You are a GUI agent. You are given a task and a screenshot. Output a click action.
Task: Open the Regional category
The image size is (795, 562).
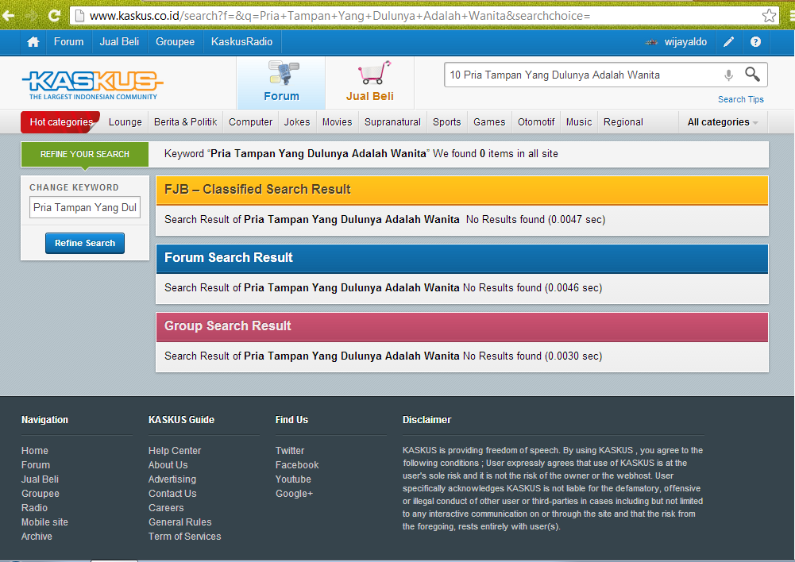[623, 122]
